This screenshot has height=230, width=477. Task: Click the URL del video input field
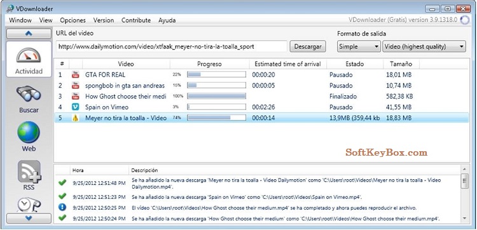(x=172, y=46)
